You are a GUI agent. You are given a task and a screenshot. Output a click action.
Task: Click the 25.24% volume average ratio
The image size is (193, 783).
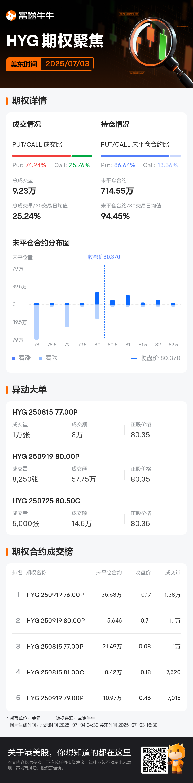[x=27, y=216]
